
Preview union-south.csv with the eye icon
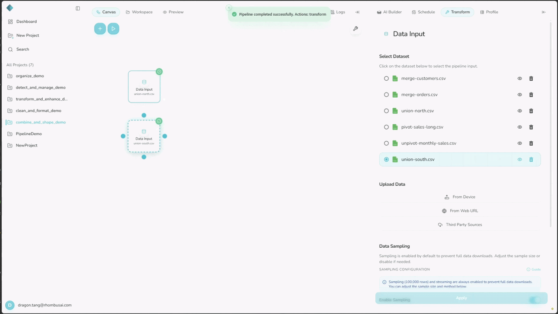click(x=520, y=160)
